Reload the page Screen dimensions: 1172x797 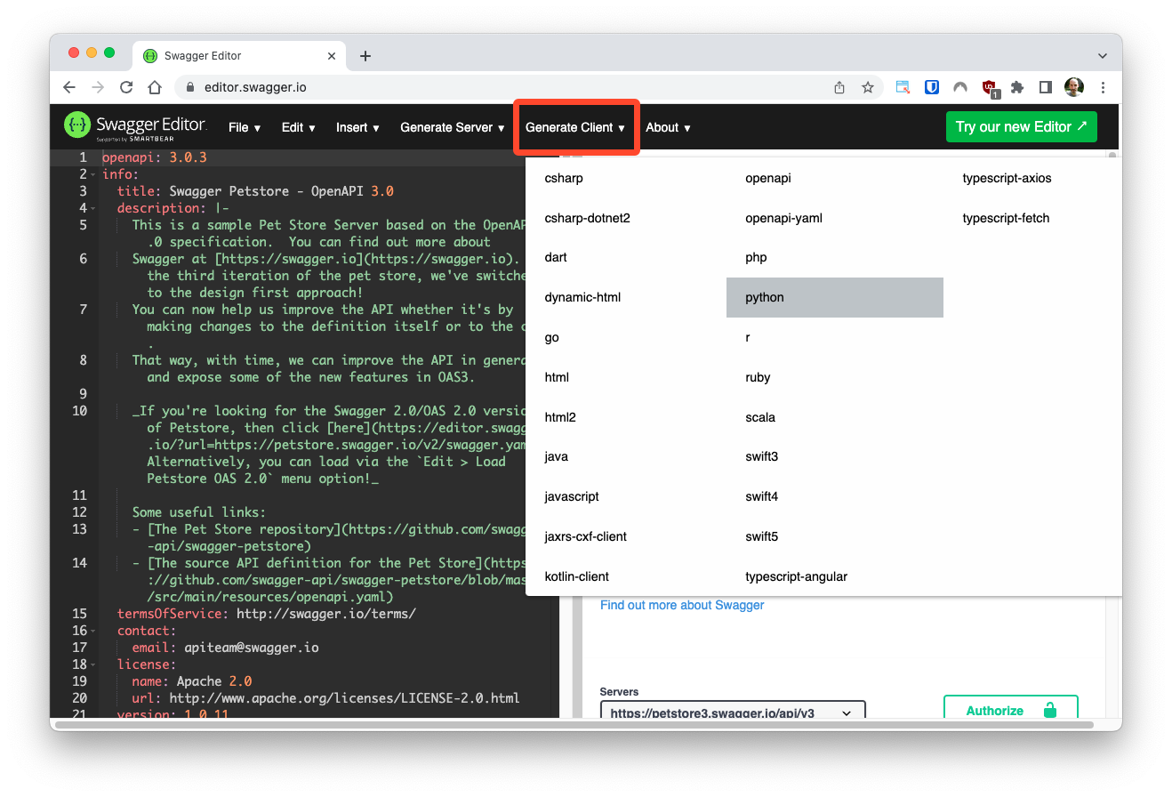pyautogui.click(x=126, y=87)
